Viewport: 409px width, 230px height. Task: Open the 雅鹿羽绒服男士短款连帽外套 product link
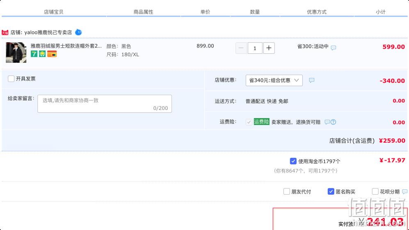click(66, 46)
